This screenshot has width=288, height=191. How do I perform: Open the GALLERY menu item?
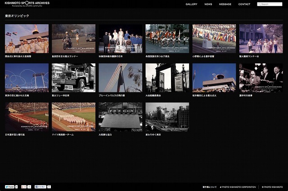pos(191,4)
